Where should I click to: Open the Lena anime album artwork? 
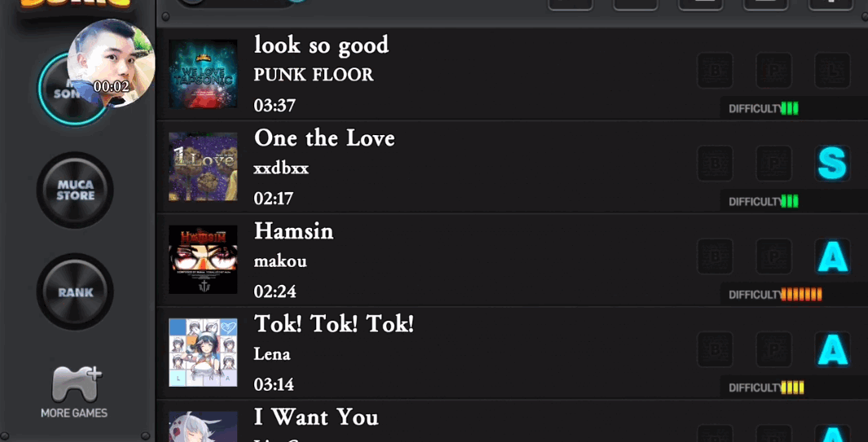click(203, 352)
